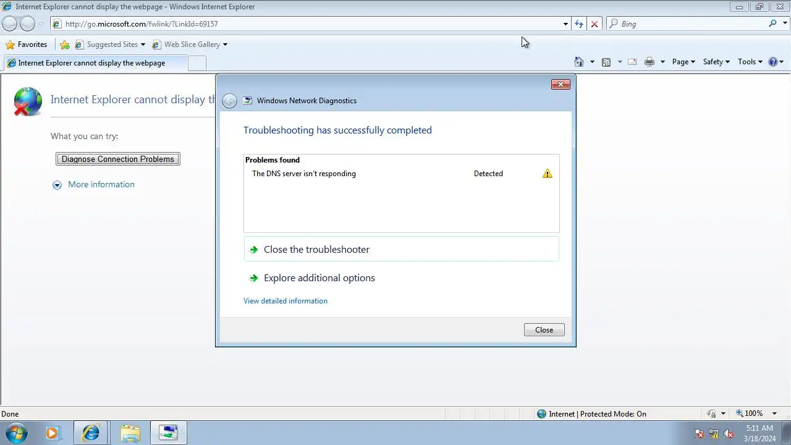791x445 pixels.
Task: Close the Windows Network Diagnostics dialog via X
Action: click(560, 85)
